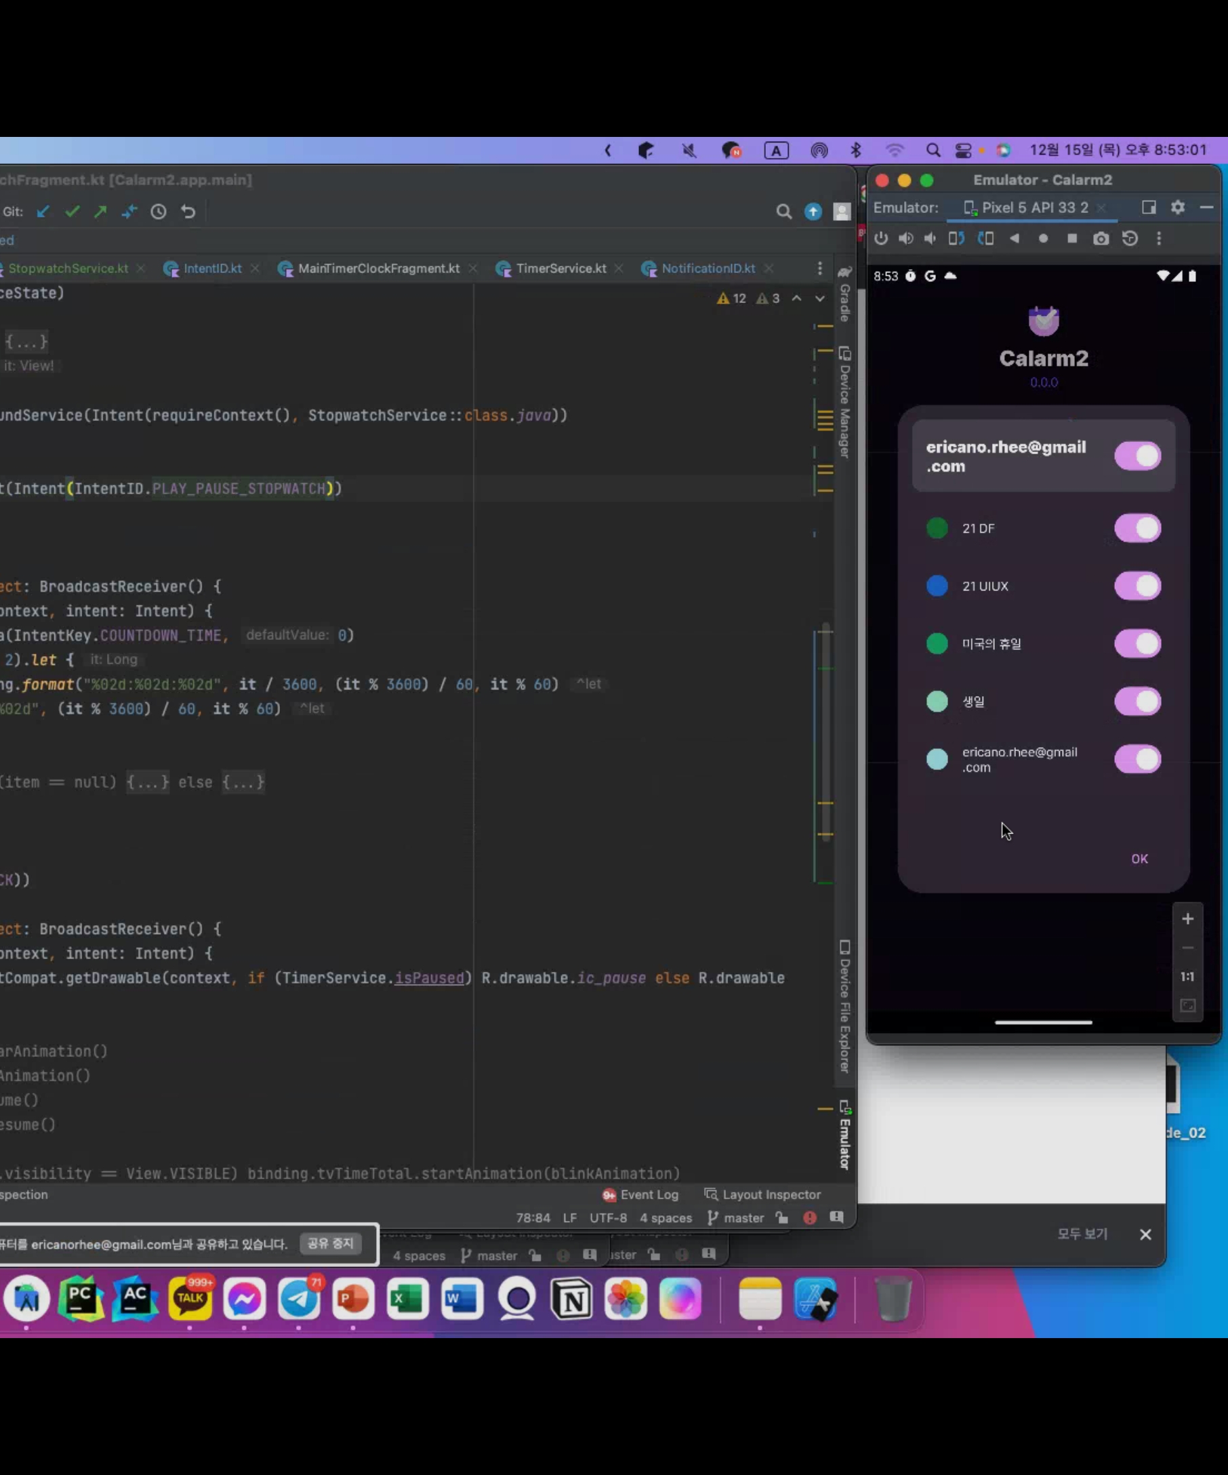The height and width of the screenshot is (1475, 1228).
Task: Click emulator window mode icon
Action: coord(1149,207)
